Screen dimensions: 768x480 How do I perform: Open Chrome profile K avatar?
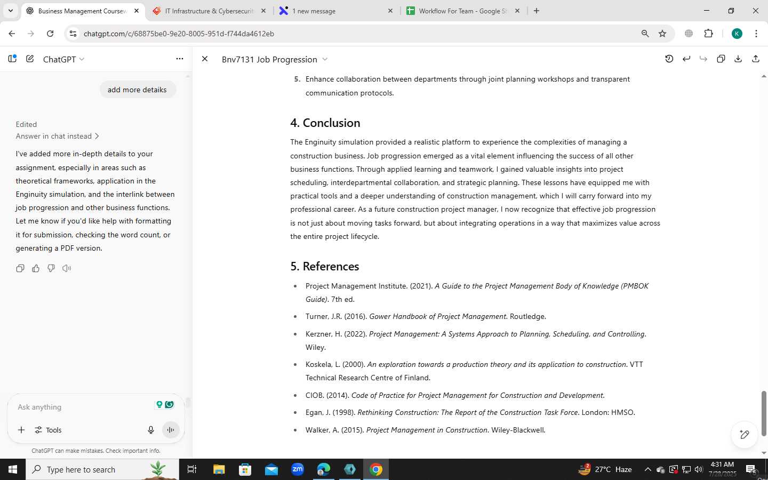tap(737, 34)
